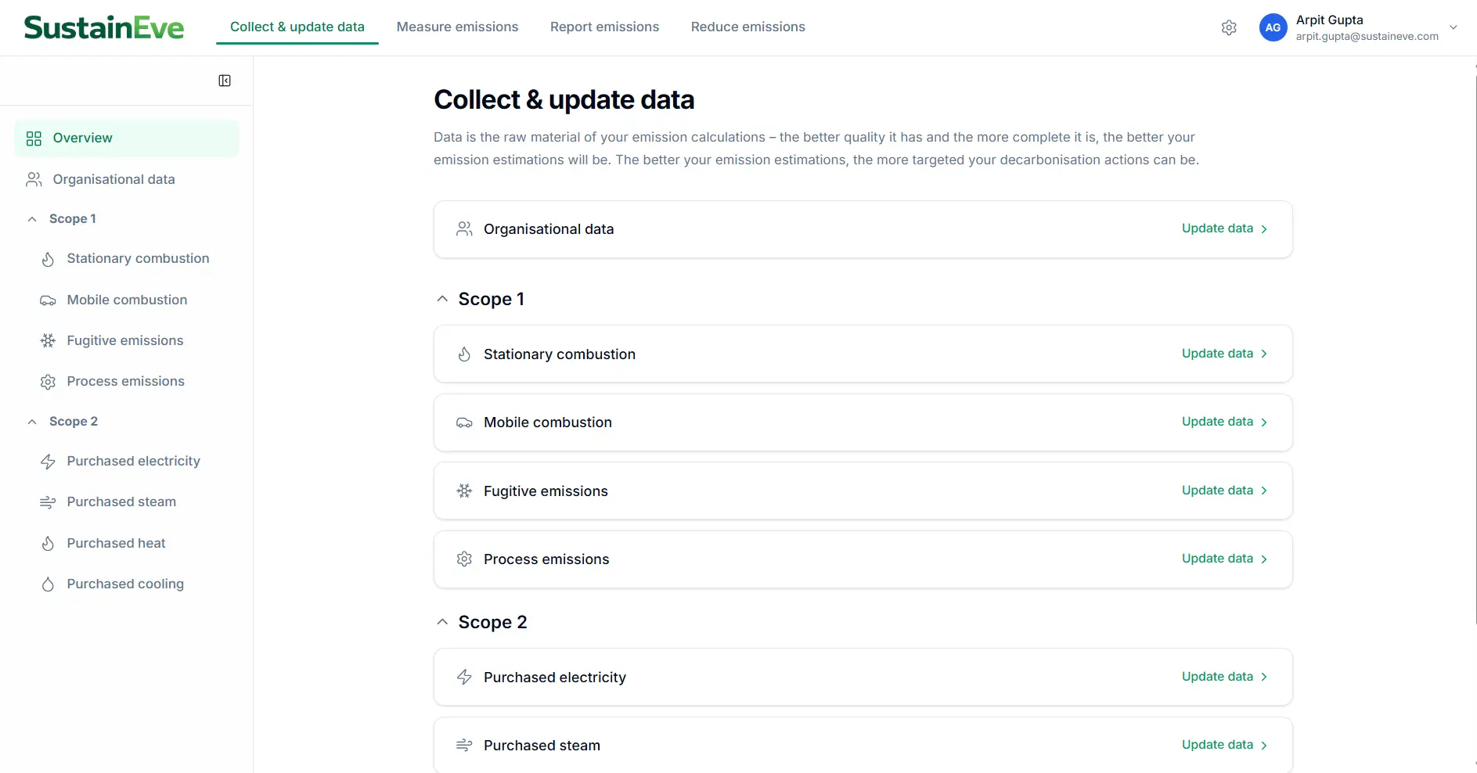This screenshot has width=1477, height=773.
Task: Click the AG avatar circle
Action: tap(1273, 27)
